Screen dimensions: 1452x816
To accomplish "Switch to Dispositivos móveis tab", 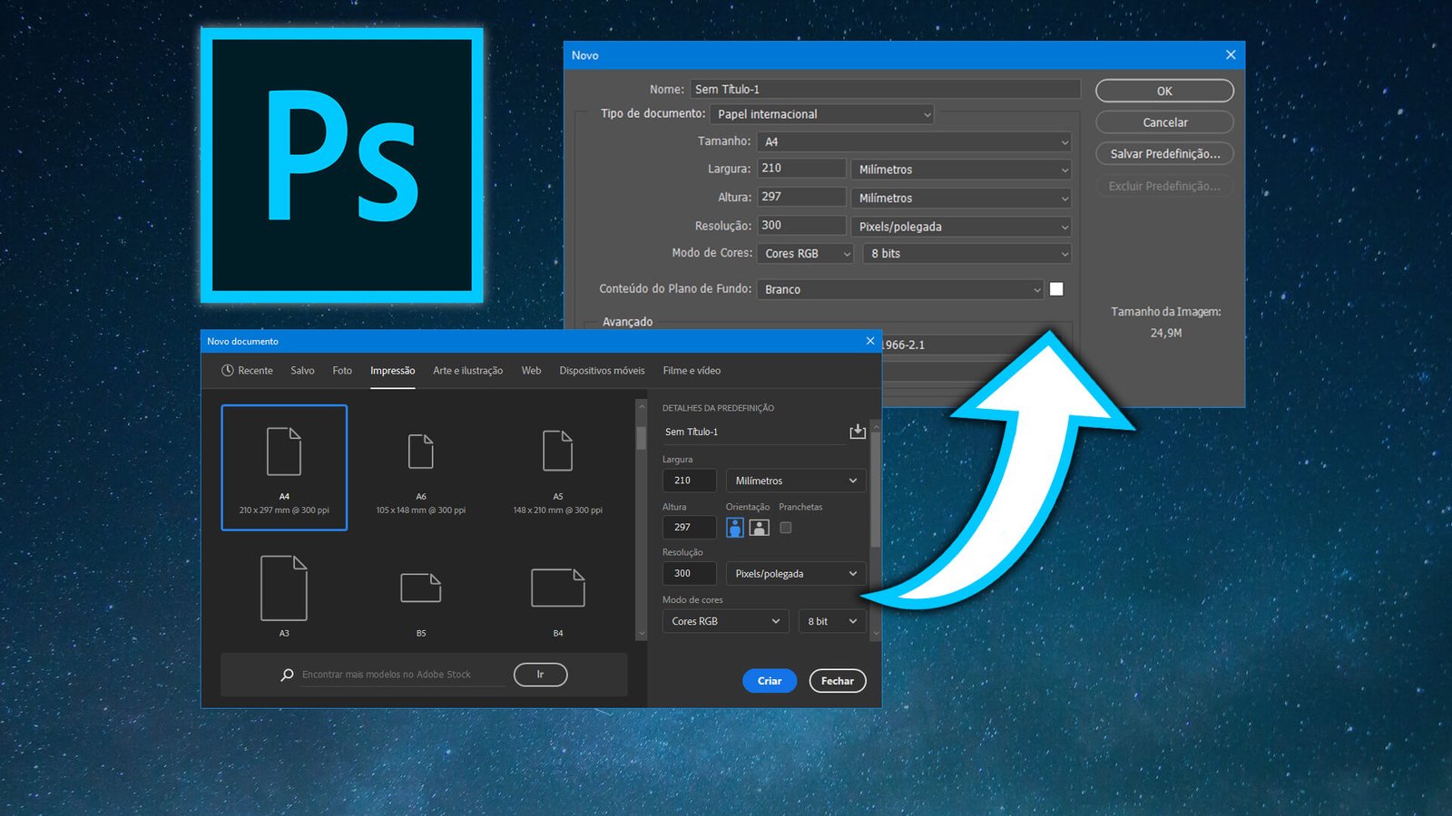I will [602, 370].
